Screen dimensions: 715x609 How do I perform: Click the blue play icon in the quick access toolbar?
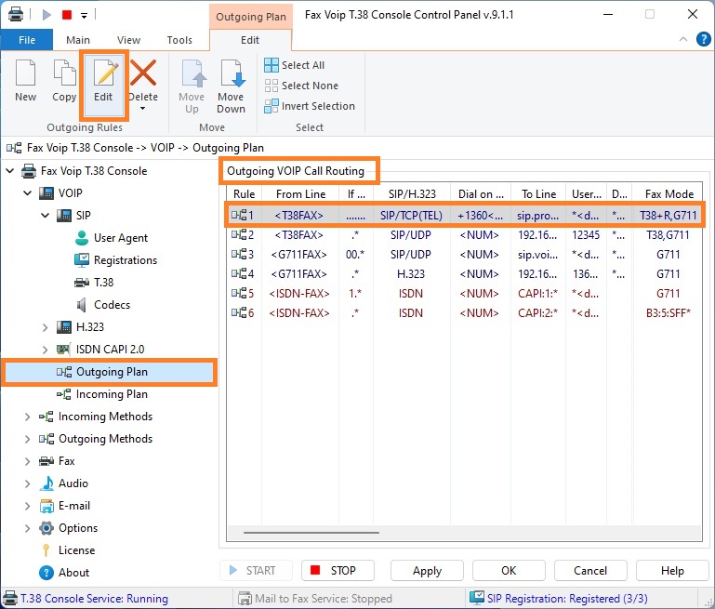tap(46, 15)
